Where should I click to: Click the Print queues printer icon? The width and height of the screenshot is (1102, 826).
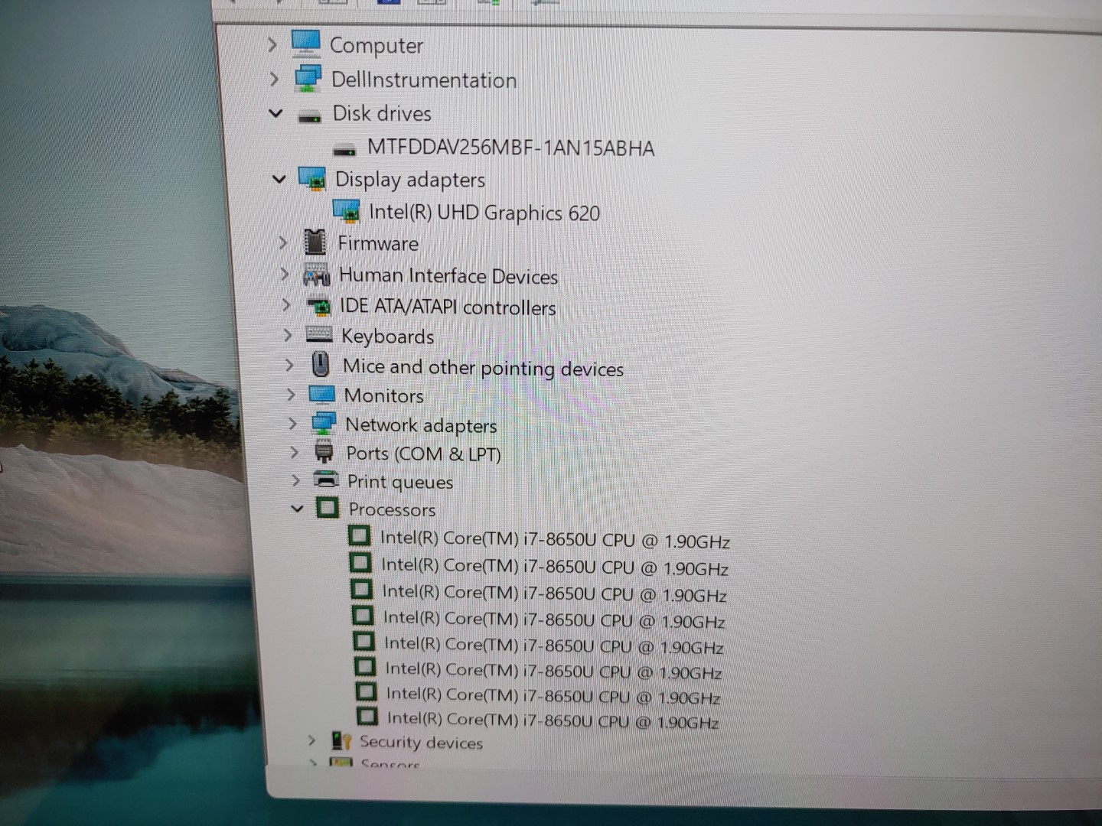(x=327, y=480)
